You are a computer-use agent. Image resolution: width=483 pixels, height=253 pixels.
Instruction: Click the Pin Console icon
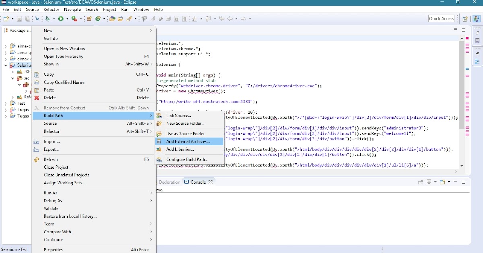pos(421,182)
